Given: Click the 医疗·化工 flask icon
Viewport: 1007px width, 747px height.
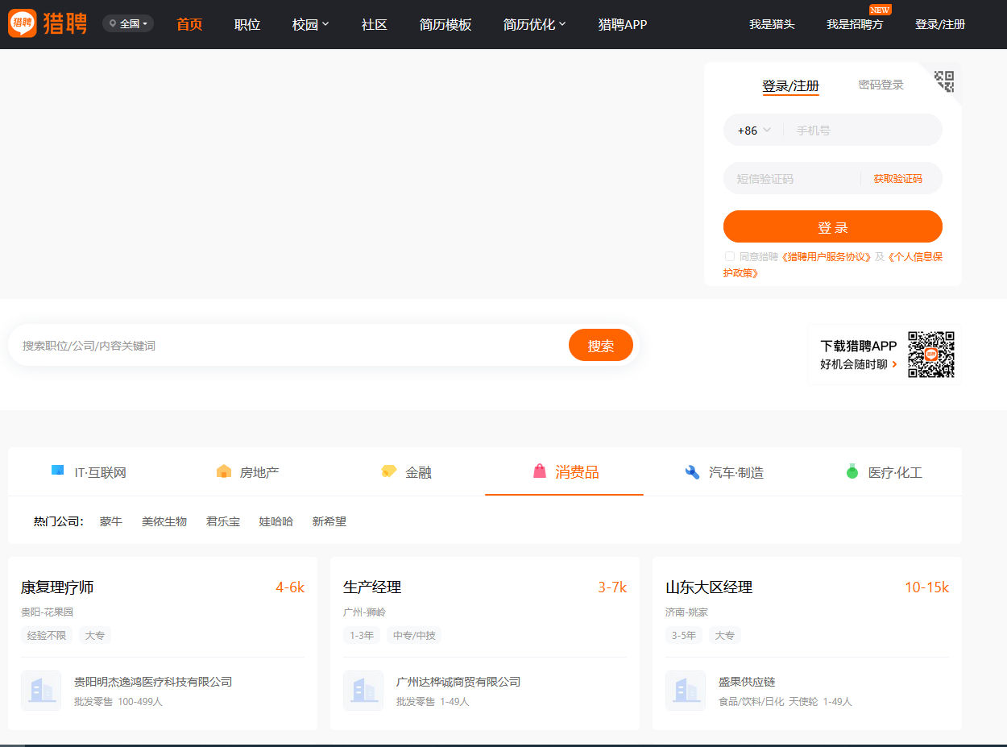Looking at the screenshot, I should [852, 471].
